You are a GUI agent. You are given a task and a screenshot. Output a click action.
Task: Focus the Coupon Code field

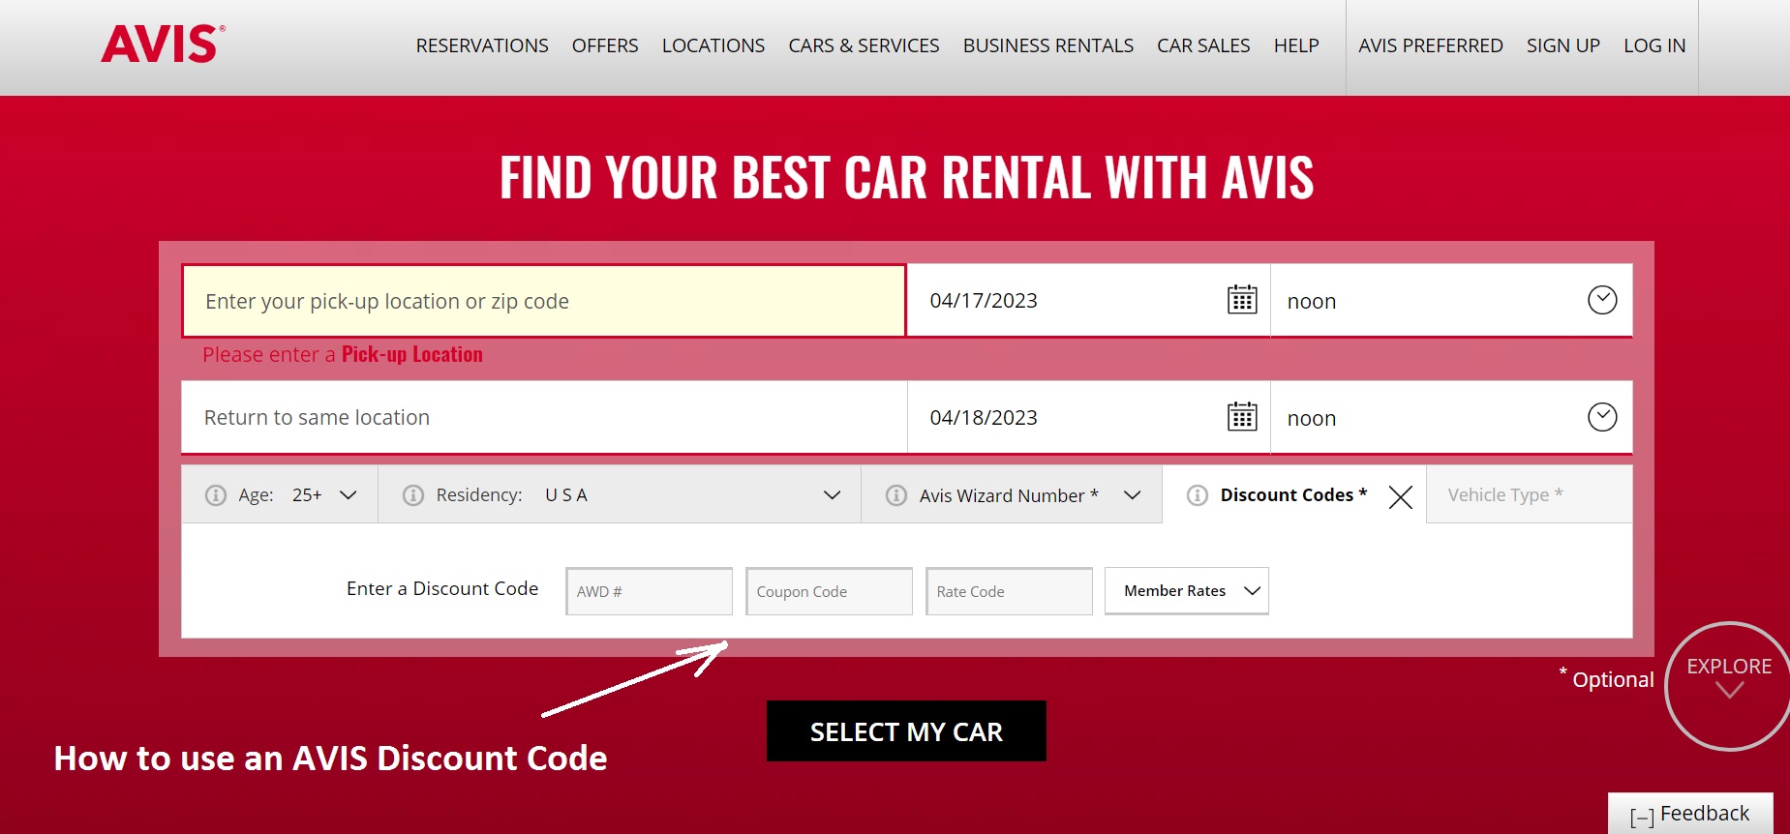coord(830,591)
